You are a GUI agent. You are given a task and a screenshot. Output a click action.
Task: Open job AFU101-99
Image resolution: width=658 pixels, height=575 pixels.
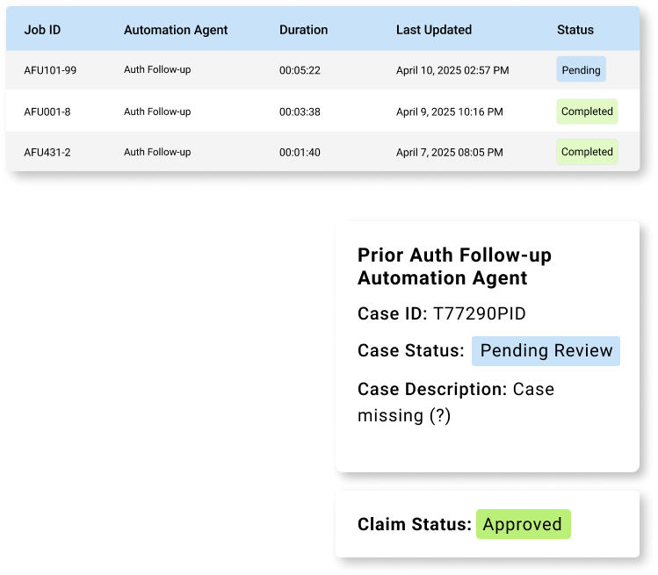pyautogui.click(x=50, y=70)
